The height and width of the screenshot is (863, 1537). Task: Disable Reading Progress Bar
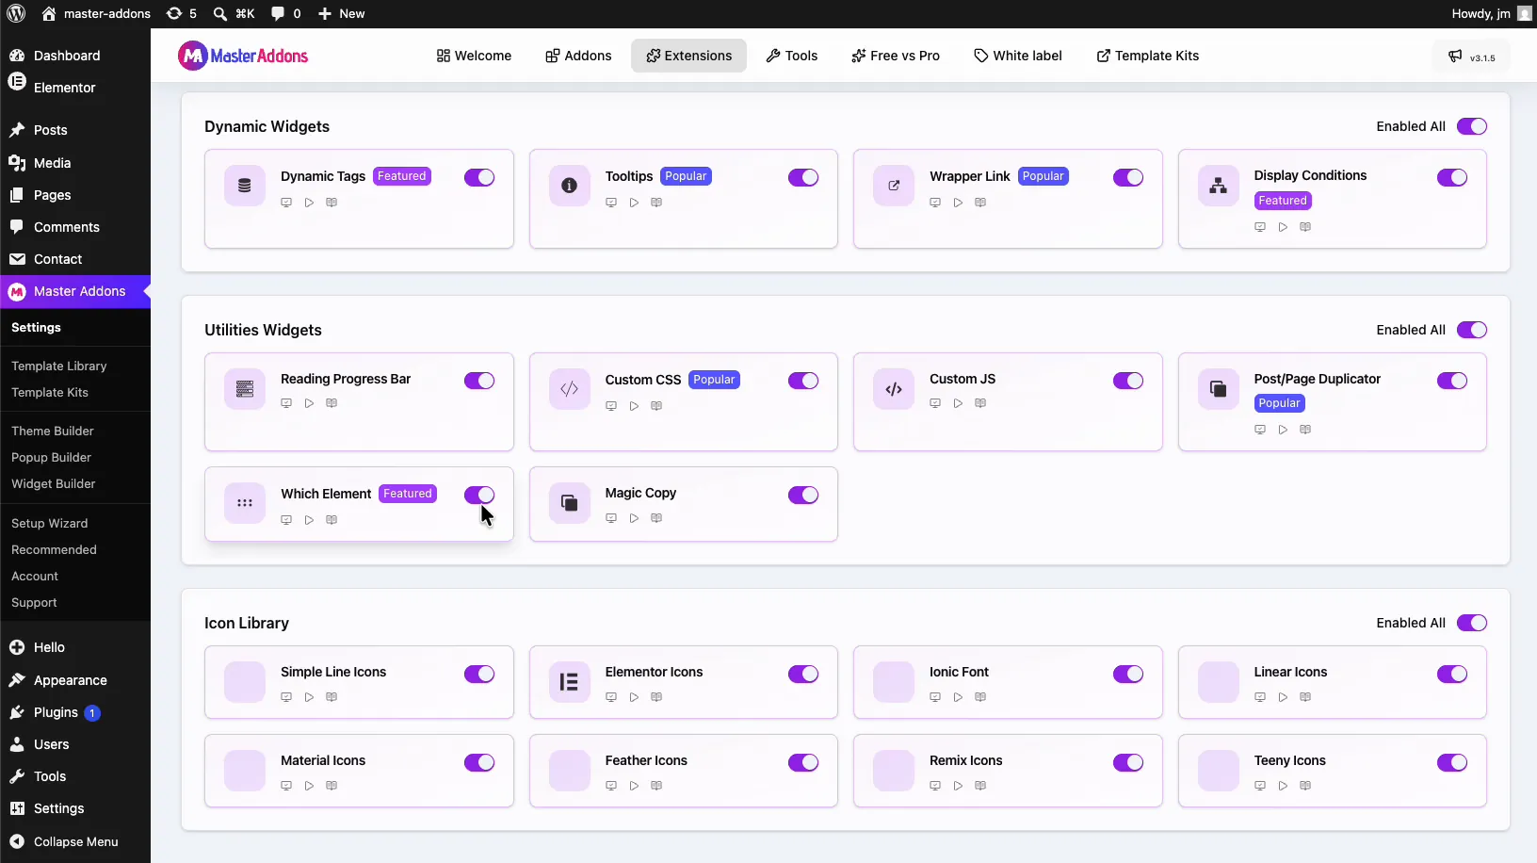tap(479, 381)
